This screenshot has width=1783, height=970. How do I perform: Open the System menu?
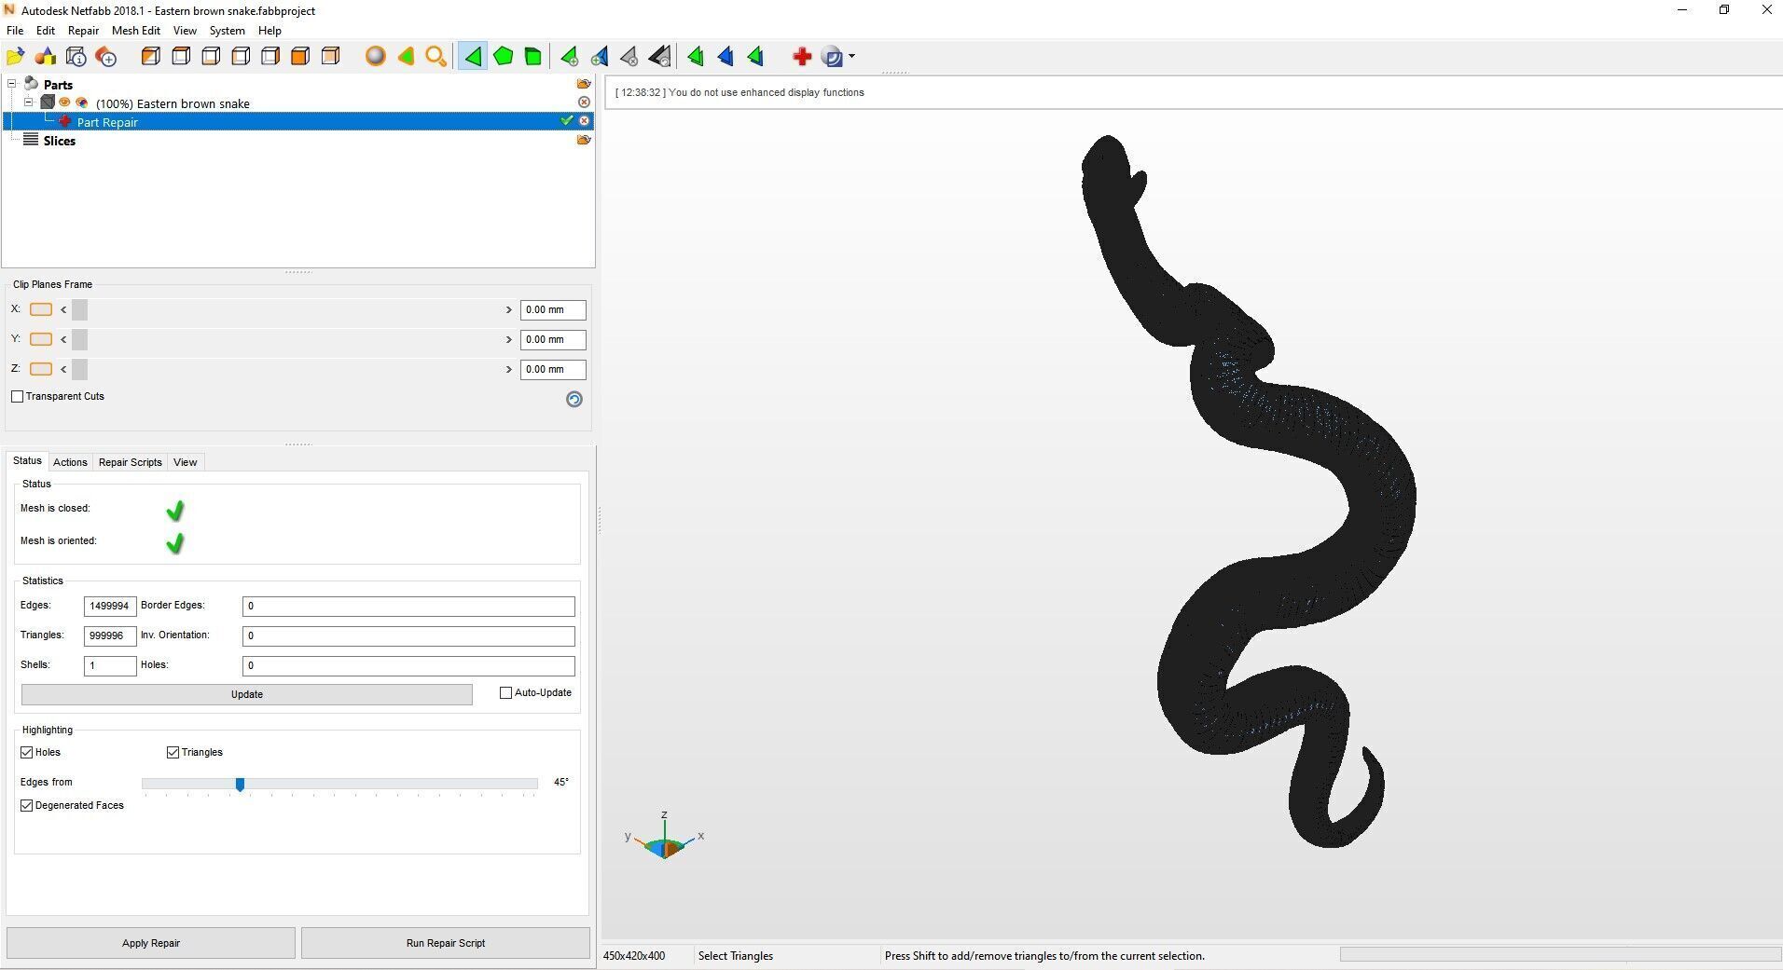(x=227, y=31)
